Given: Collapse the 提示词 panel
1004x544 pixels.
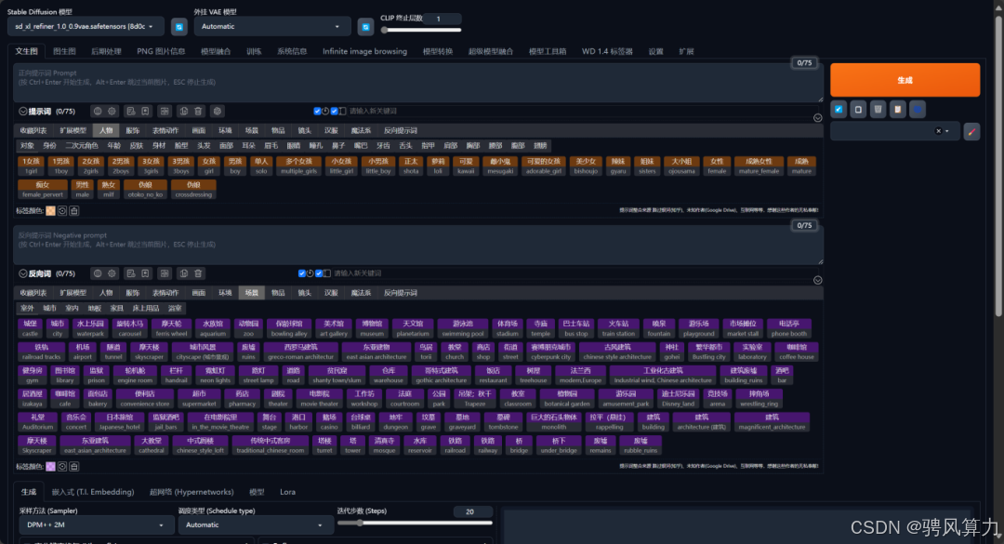Looking at the screenshot, I should tap(22, 112).
